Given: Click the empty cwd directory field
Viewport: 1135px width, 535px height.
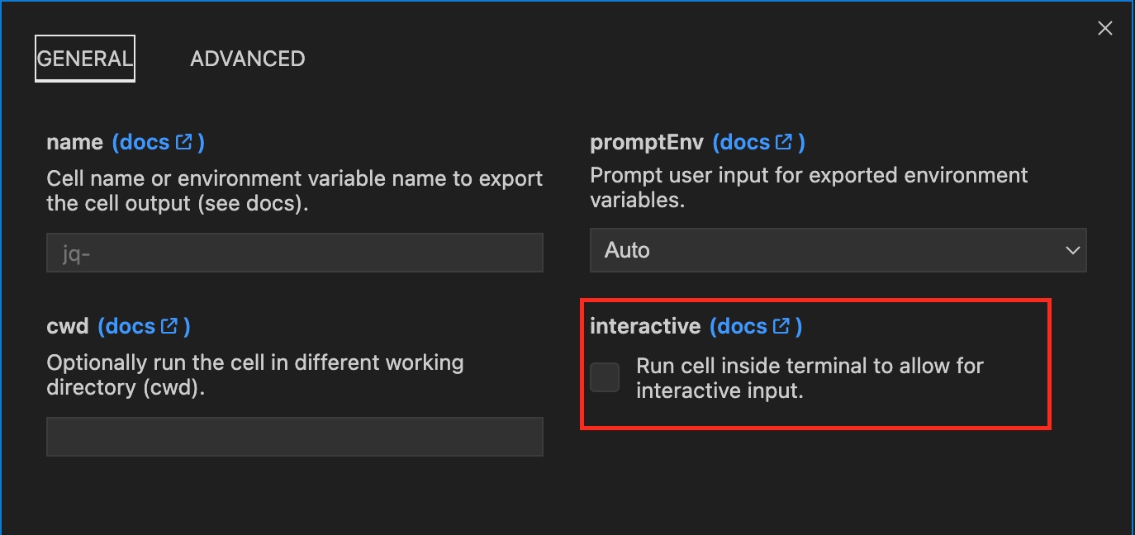Looking at the screenshot, I should pos(294,437).
